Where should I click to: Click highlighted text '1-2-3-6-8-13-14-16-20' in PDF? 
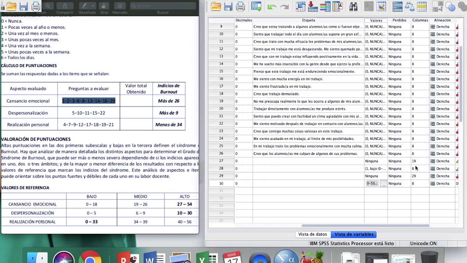89,101
